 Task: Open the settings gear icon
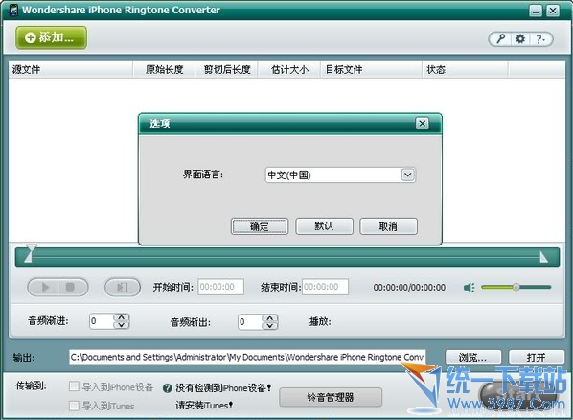click(x=520, y=38)
